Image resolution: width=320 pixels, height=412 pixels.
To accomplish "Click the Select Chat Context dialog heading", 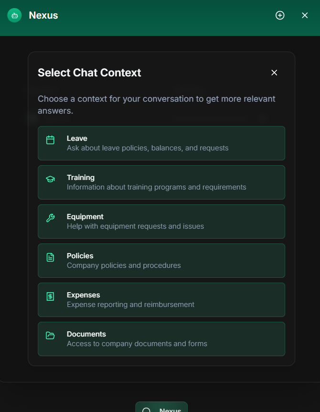I will (x=89, y=73).
